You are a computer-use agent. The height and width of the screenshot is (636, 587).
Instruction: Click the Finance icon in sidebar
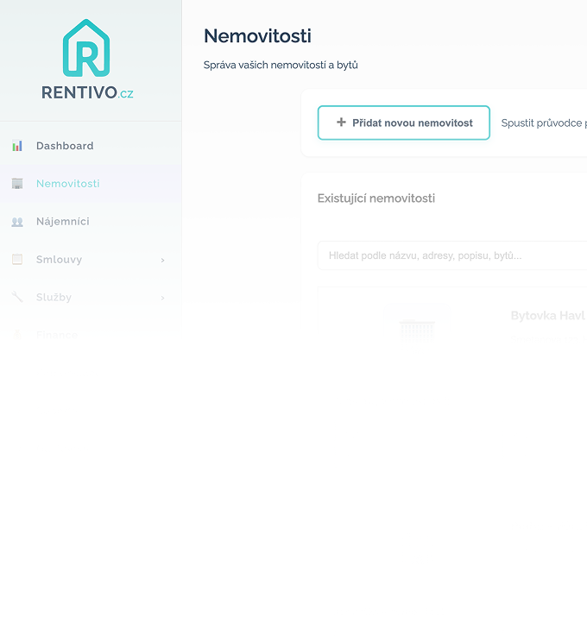[17, 334]
